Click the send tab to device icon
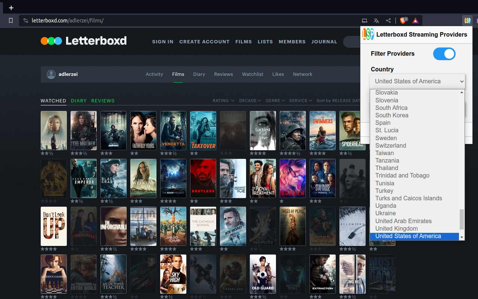 pos(364,21)
